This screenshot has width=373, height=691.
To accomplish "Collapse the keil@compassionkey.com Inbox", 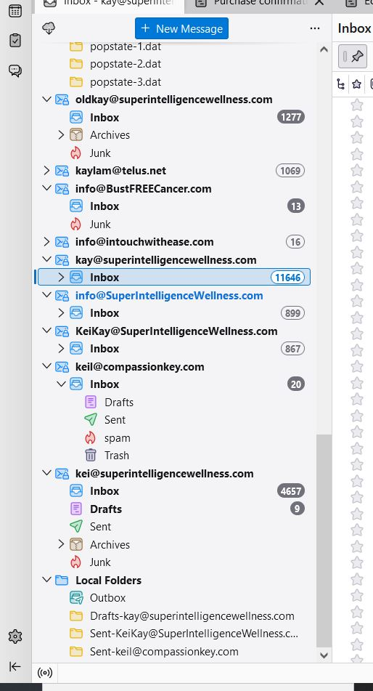I will [x=61, y=384].
